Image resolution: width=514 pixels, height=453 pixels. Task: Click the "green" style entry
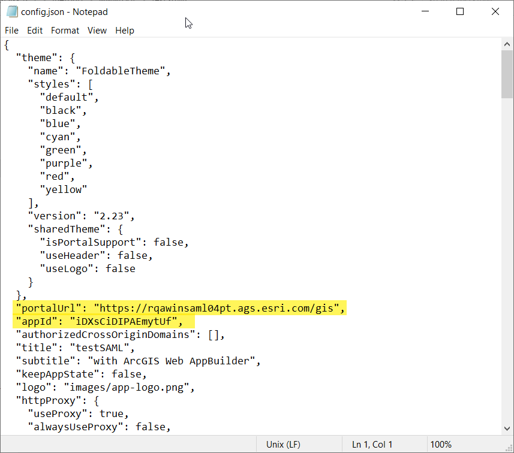tap(63, 150)
